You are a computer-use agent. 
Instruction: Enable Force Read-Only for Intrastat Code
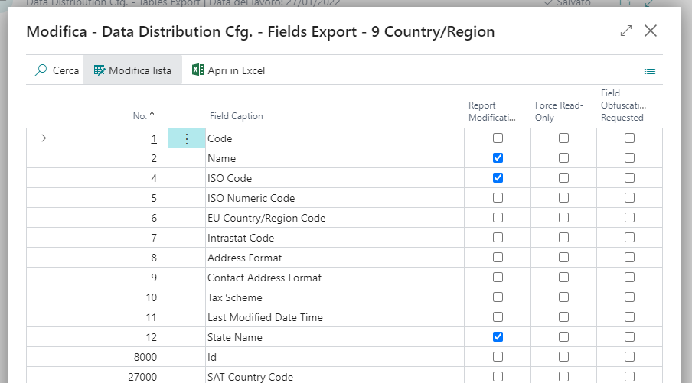click(563, 238)
